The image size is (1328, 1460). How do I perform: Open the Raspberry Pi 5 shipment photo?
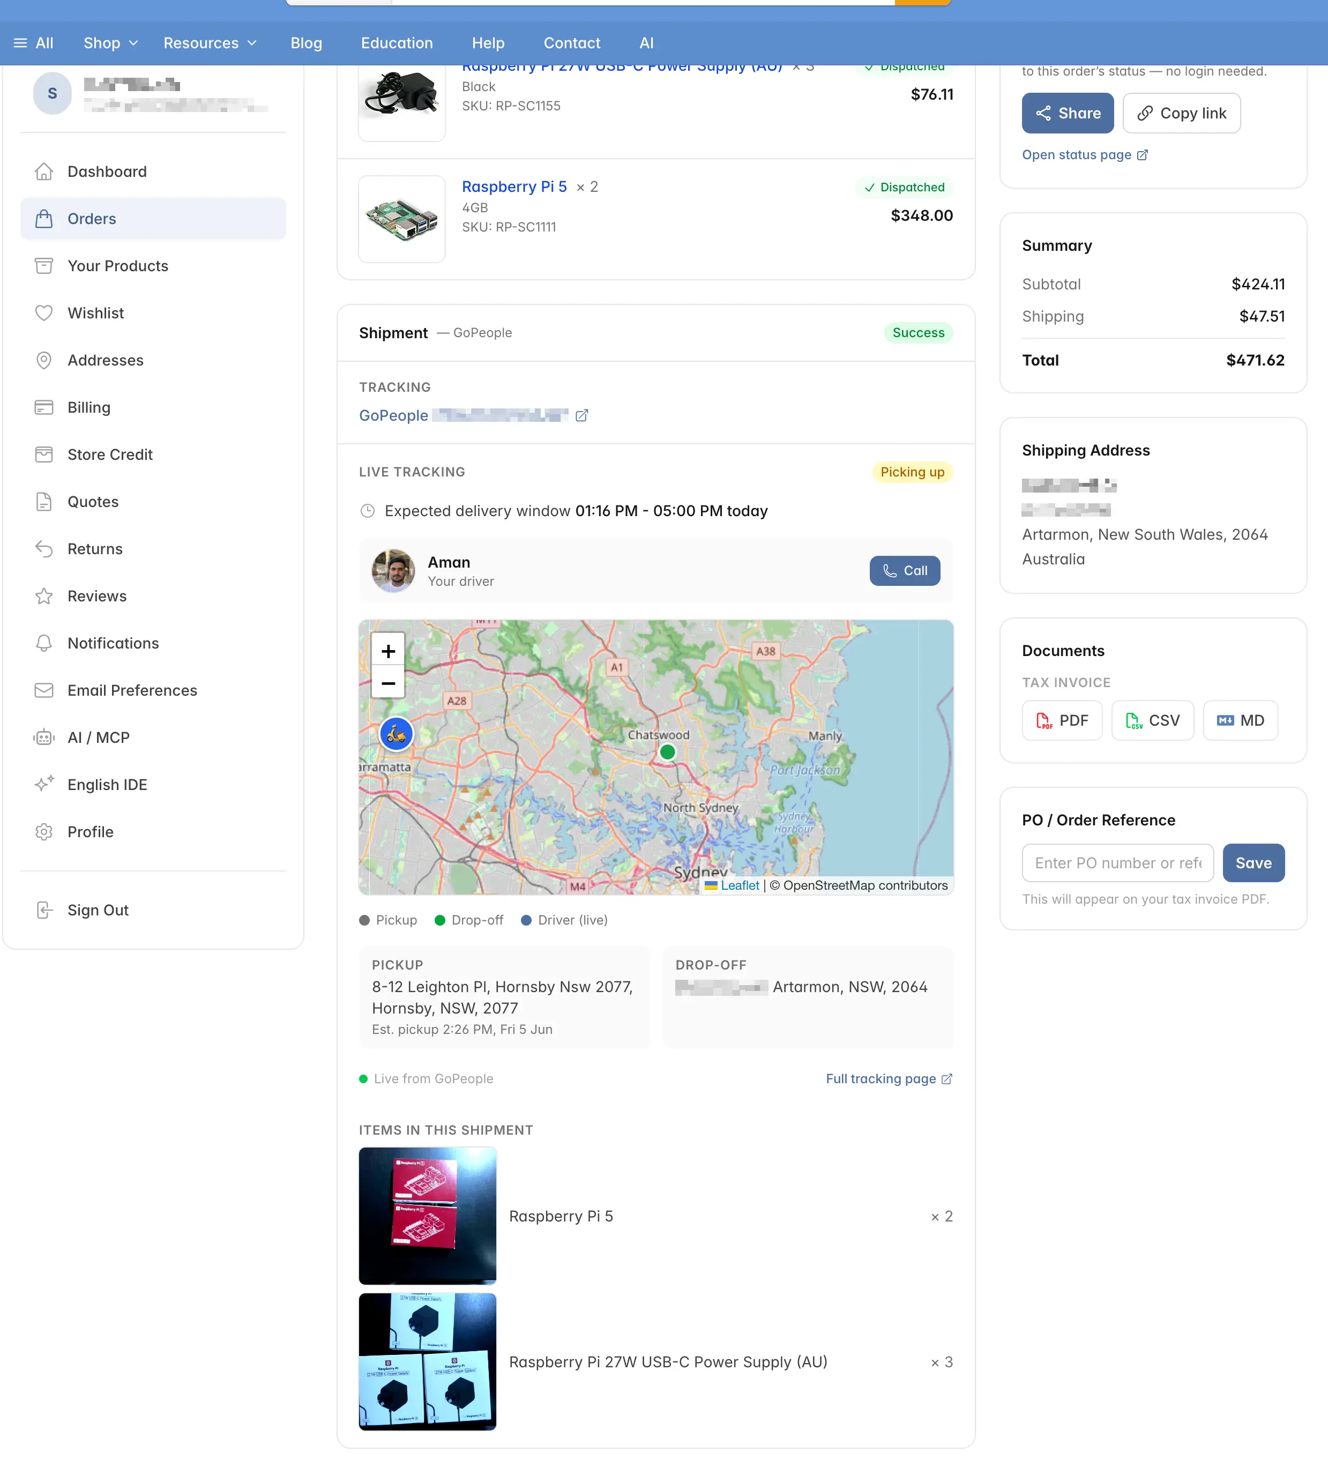tap(427, 1216)
